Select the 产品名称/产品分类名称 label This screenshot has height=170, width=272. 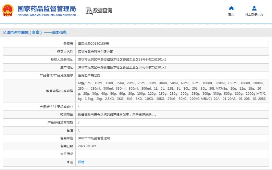[56, 75]
